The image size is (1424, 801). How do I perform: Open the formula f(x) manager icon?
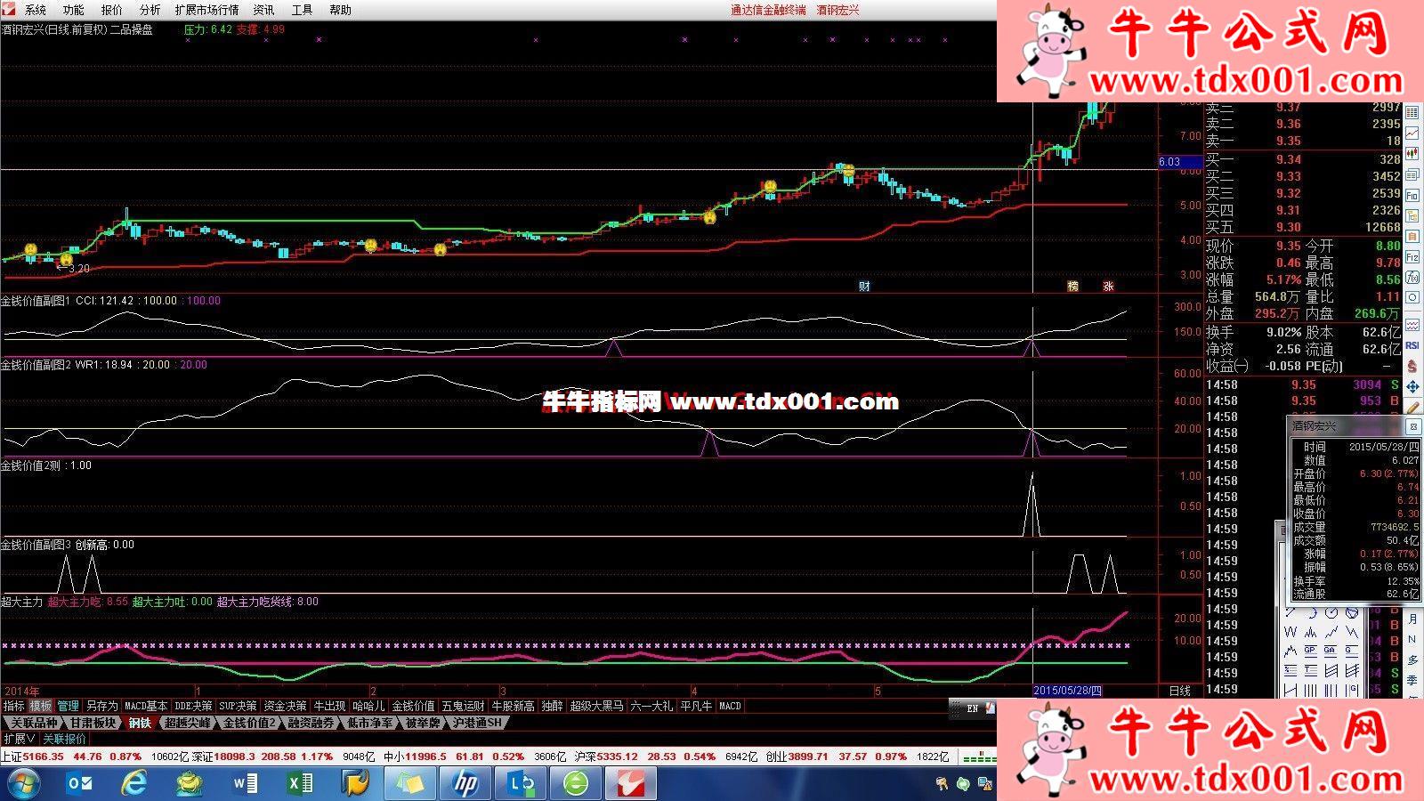(x=1412, y=277)
